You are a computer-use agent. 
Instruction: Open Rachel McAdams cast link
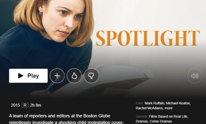pyautogui.click(x=149, y=108)
